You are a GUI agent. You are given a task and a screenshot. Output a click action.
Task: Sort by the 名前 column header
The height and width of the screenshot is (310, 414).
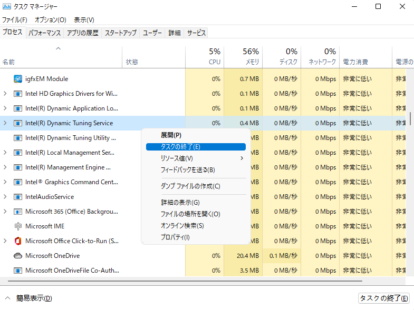pos(61,57)
